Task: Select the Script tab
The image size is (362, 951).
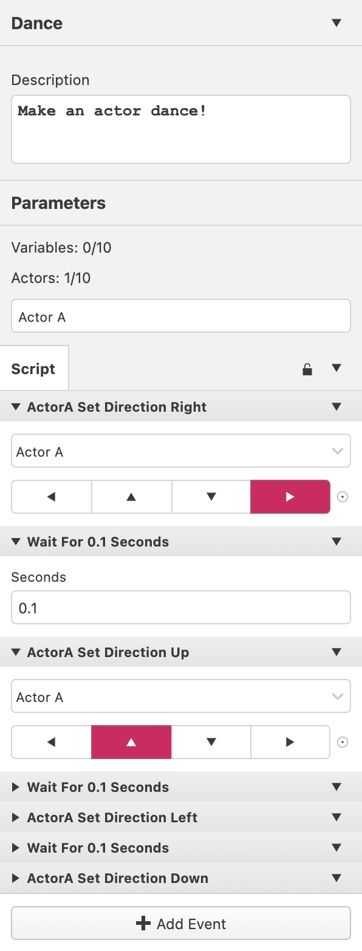Action: [34, 369]
